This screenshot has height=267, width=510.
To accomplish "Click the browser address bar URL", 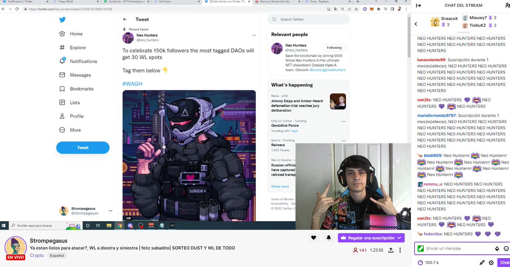I will coord(71,9).
